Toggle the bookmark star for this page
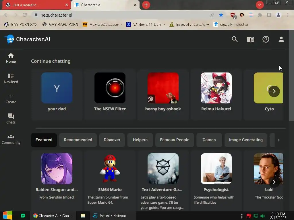This screenshot has width=294, height=220. [221, 15]
